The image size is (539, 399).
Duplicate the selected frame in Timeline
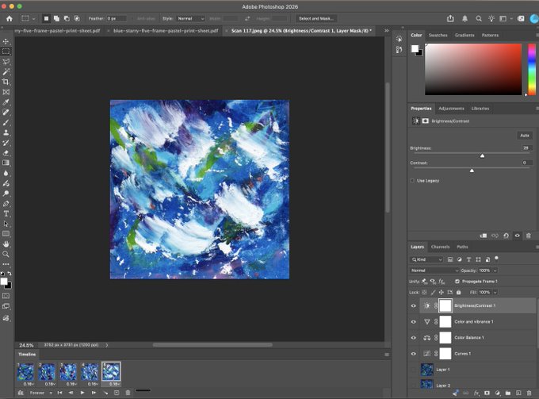(x=117, y=393)
